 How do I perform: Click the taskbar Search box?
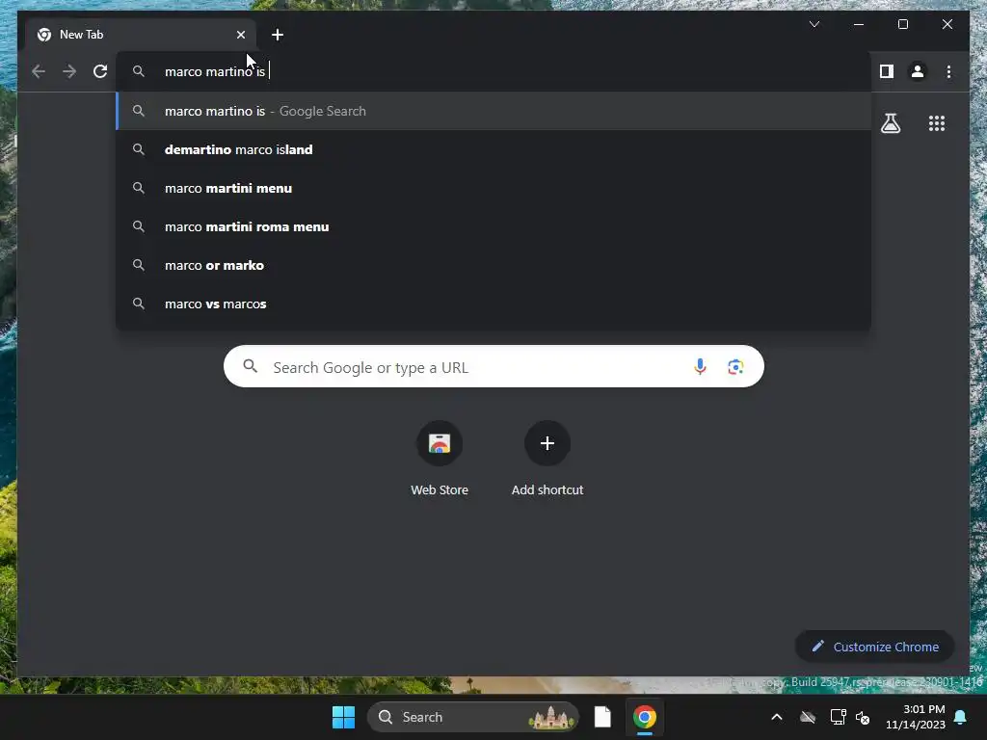[472, 717]
